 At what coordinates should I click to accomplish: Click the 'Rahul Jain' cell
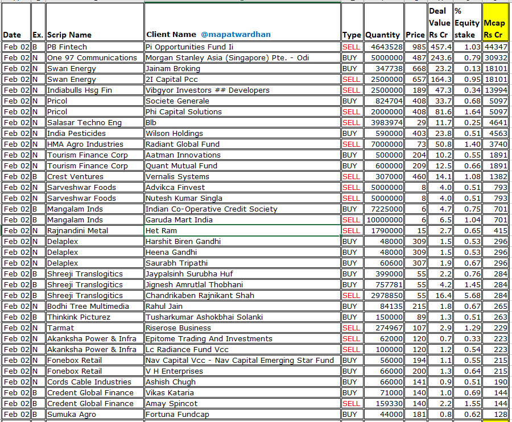tap(242, 306)
